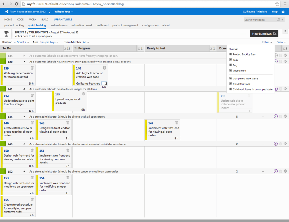Toggle the Bug filter checkbox
Image resolution: width=289 pixels, height=222 pixels.
click(231, 65)
